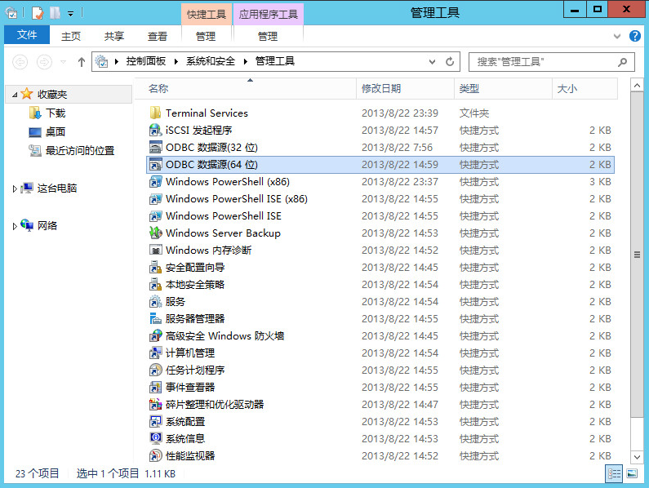Click the 安全配置向导 icon

click(x=156, y=268)
